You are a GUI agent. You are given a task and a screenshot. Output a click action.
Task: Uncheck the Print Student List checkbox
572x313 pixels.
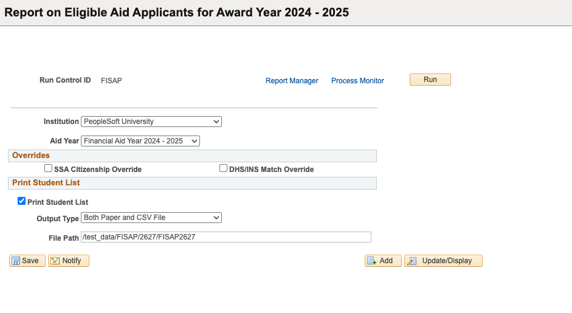(21, 201)
